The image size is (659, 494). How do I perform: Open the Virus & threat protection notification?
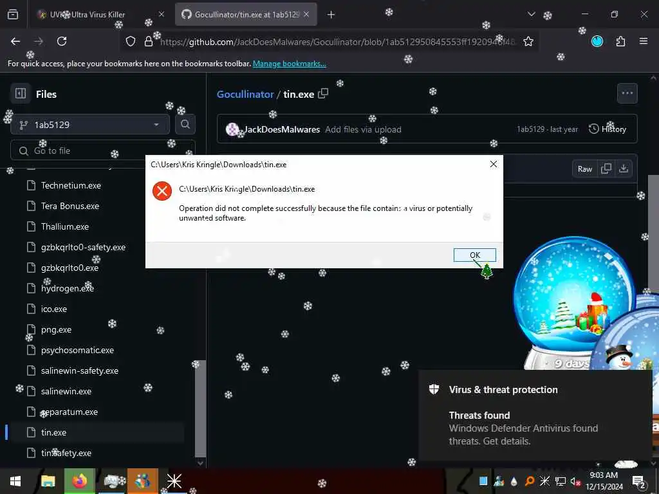[x=535, y=415]
